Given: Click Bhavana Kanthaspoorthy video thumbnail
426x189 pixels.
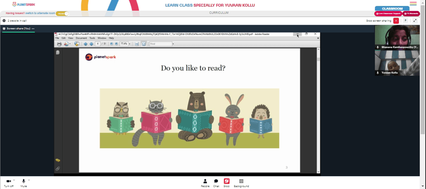Looking at the screenshot, I should (397, 37).
